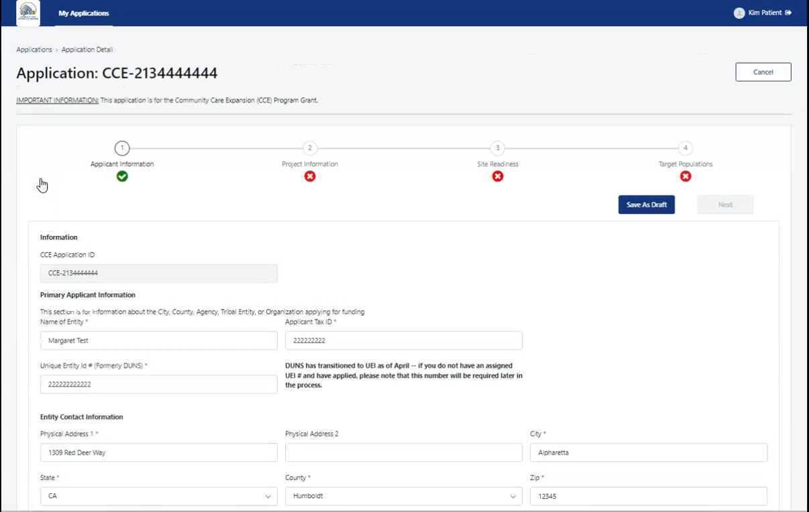Click the site logo in the navigation bar

pos(28,12)
